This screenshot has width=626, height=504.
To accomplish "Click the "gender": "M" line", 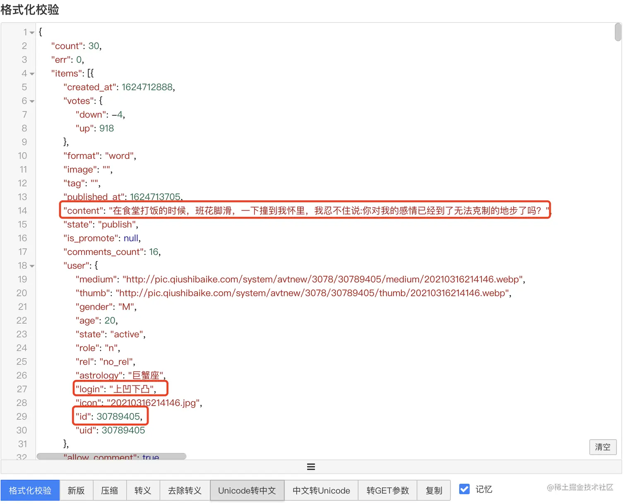I will tap(106, 307).
